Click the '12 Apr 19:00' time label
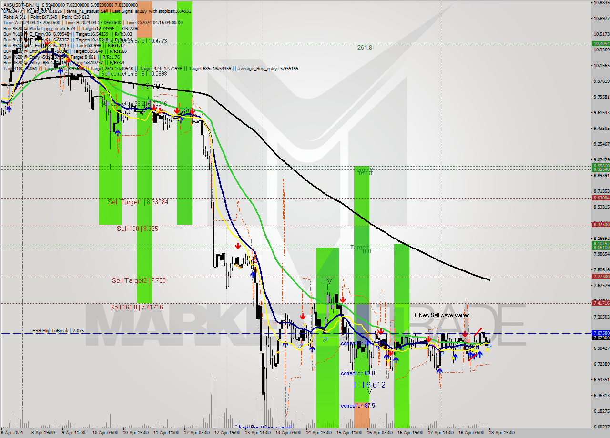 [x=227, y=433]
